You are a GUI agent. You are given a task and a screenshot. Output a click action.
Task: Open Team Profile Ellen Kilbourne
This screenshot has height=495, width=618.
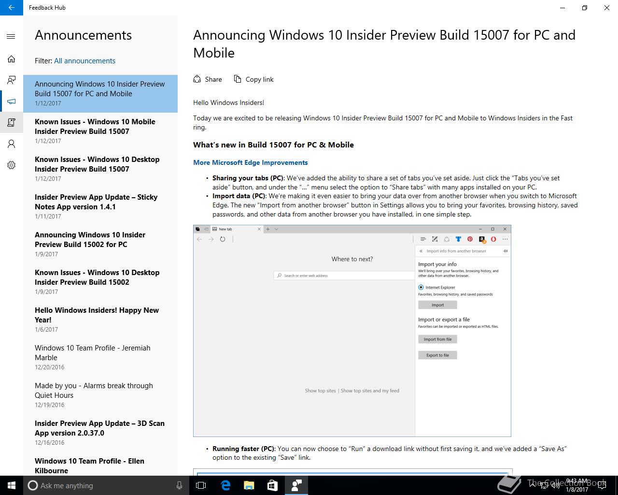pos(100,465)
